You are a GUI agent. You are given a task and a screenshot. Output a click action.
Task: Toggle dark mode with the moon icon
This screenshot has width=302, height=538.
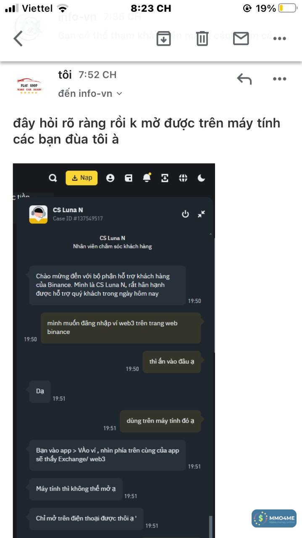(201, 178)
